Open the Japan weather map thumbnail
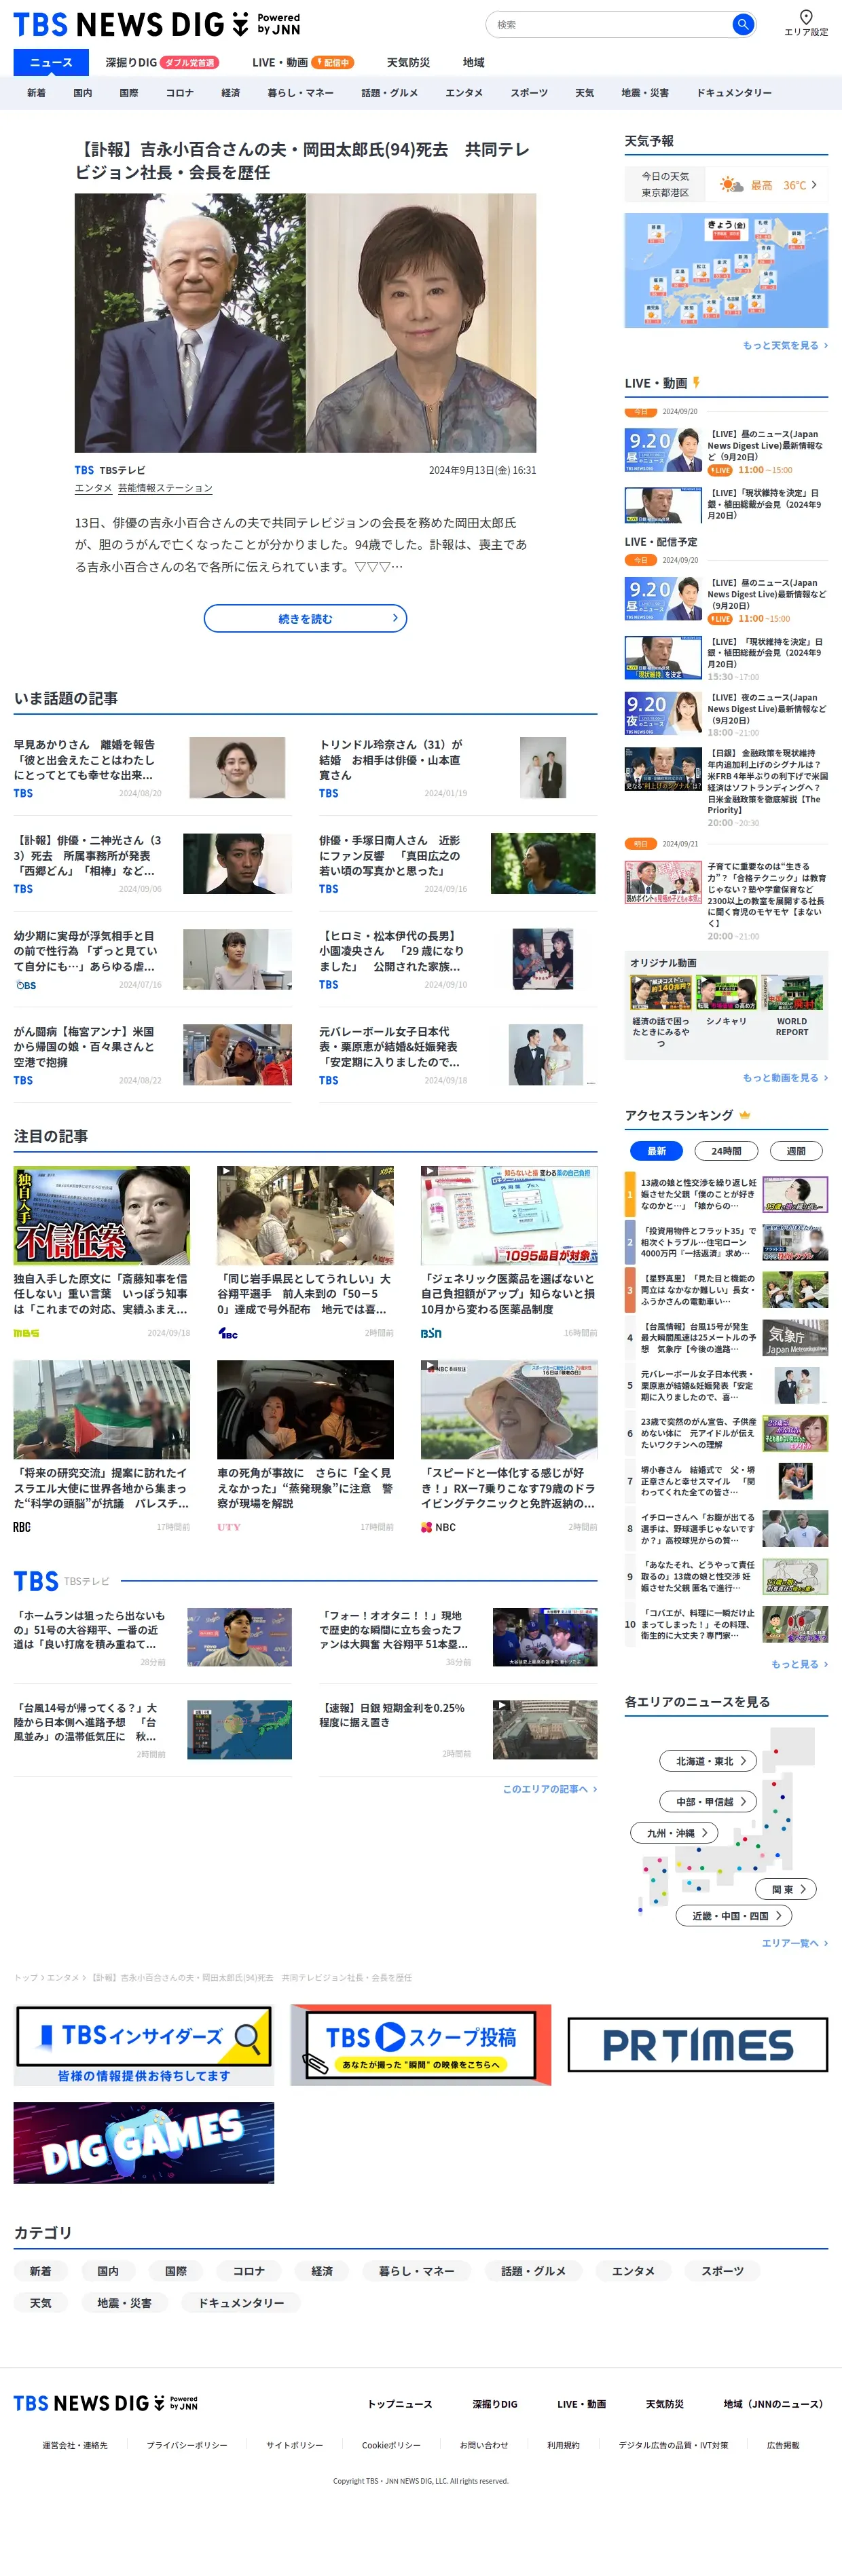Image resolution: width=842 pixels, height=2576 pixels. pyautogui.click(x=726, y=270)
